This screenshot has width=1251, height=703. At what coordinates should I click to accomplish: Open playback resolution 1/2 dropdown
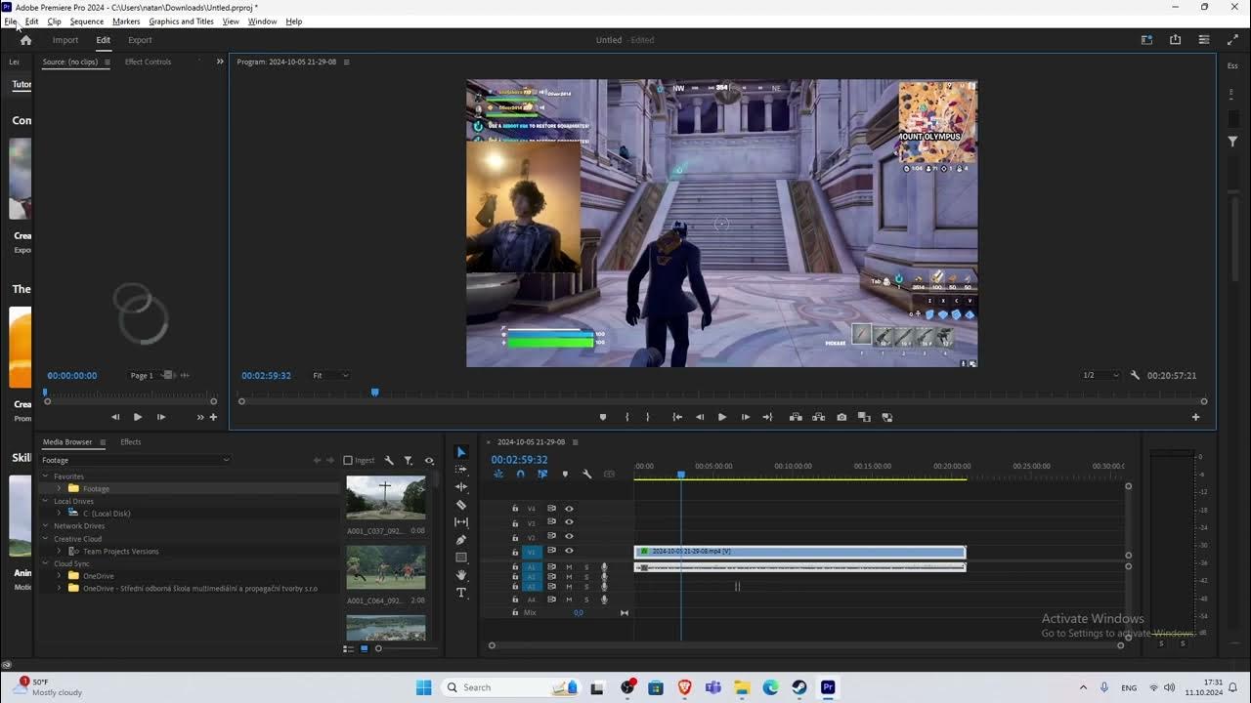[x=1100, y=375]
